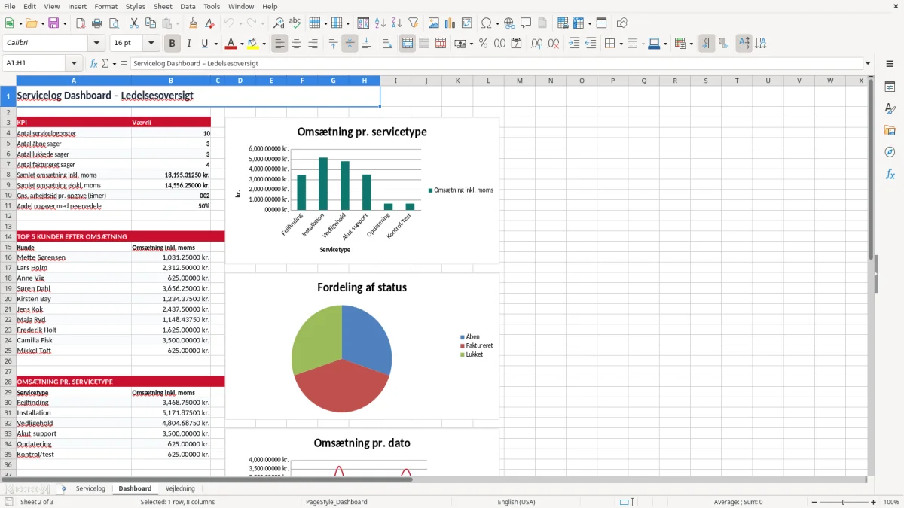Image resolution: width=904 pixels, height=508 pixels.
Task: Click the Format as Percent icon
Action: [483, 44]
